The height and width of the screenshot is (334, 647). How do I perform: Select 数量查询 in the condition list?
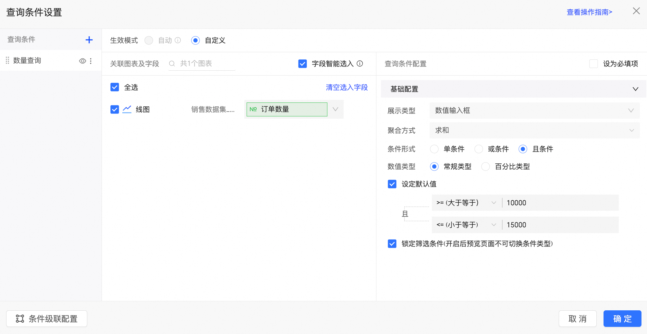(27, 61)
